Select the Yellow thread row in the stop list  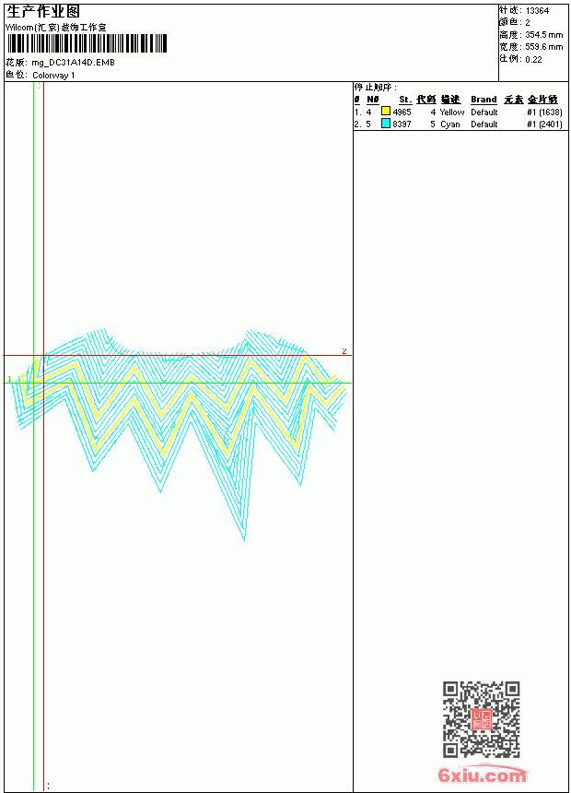(459, 112)
